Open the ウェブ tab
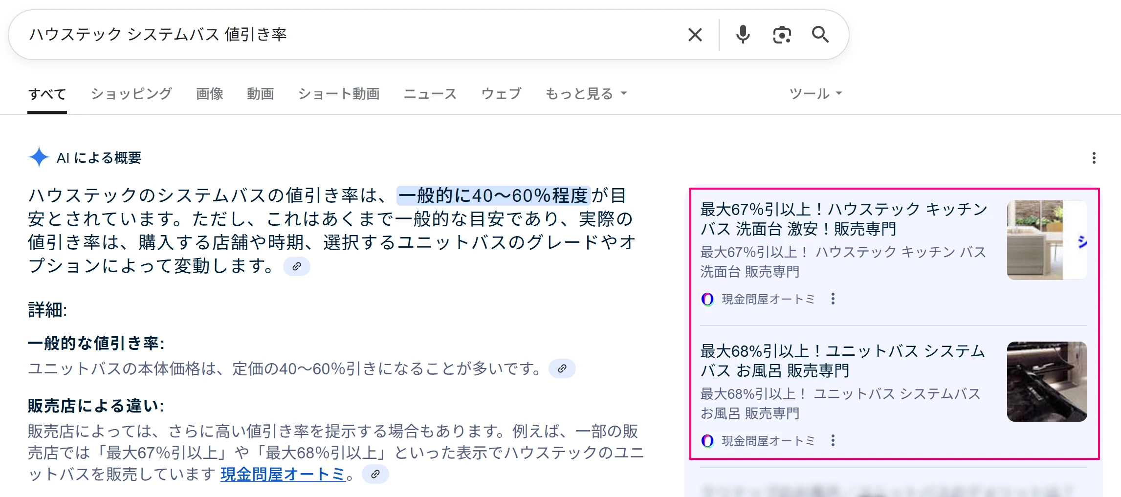1121x497 pixels. pyautogui.click(x=501, y=94)
